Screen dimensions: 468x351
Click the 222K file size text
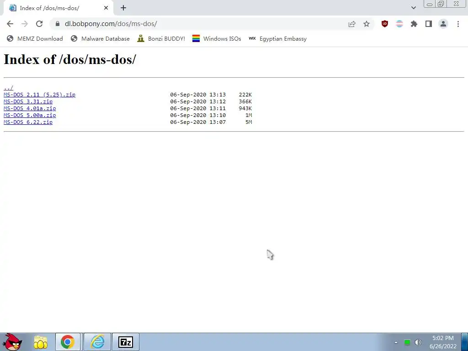coord(245,95)
